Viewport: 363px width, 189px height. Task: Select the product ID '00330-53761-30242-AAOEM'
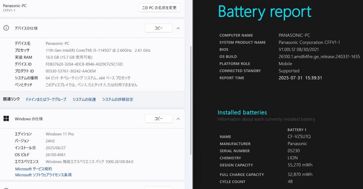(x=71, y=71)
